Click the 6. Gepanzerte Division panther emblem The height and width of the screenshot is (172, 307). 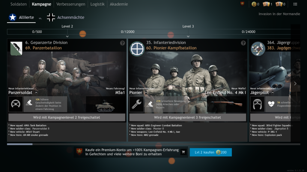[16, 49]
